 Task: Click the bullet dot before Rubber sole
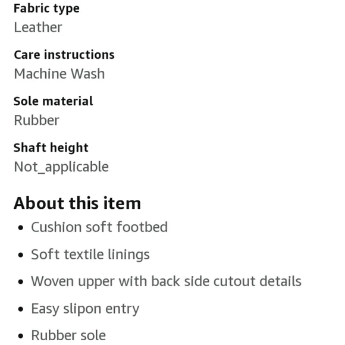tap(21, 336)
